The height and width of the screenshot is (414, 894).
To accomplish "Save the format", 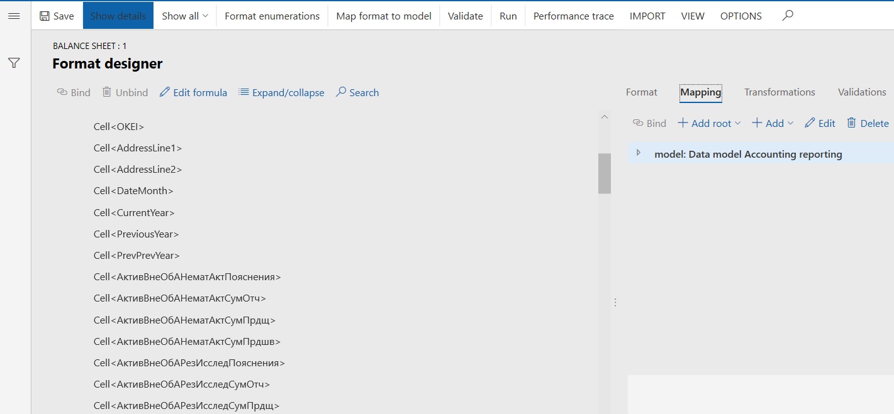I will (x=57, y=16).
